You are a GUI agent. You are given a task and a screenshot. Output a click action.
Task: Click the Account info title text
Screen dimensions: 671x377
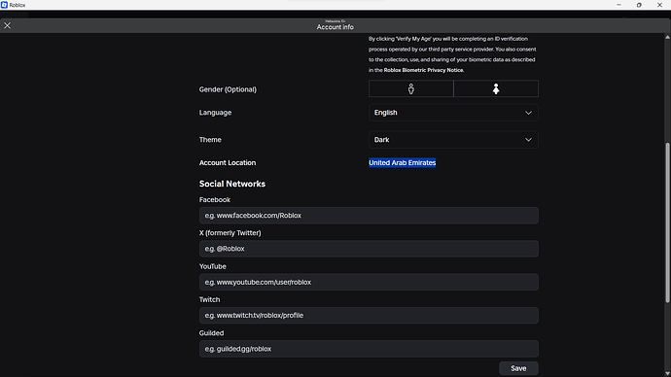click(335, 27)
